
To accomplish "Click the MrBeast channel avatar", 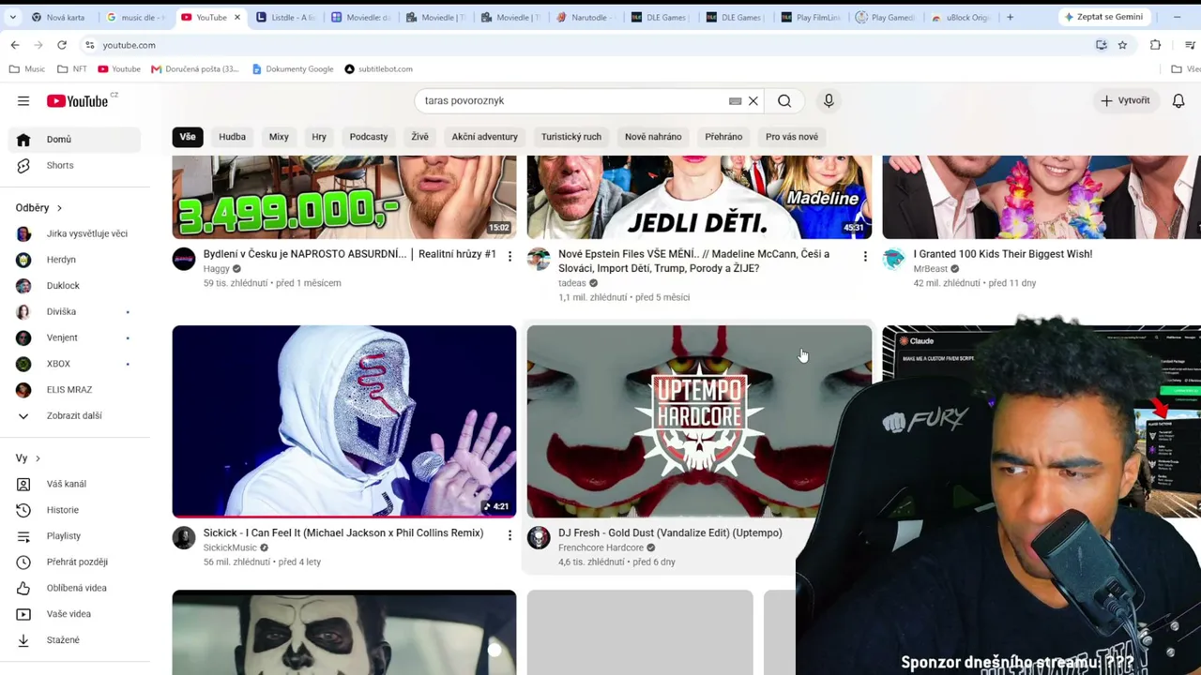I will coord(894,259).
